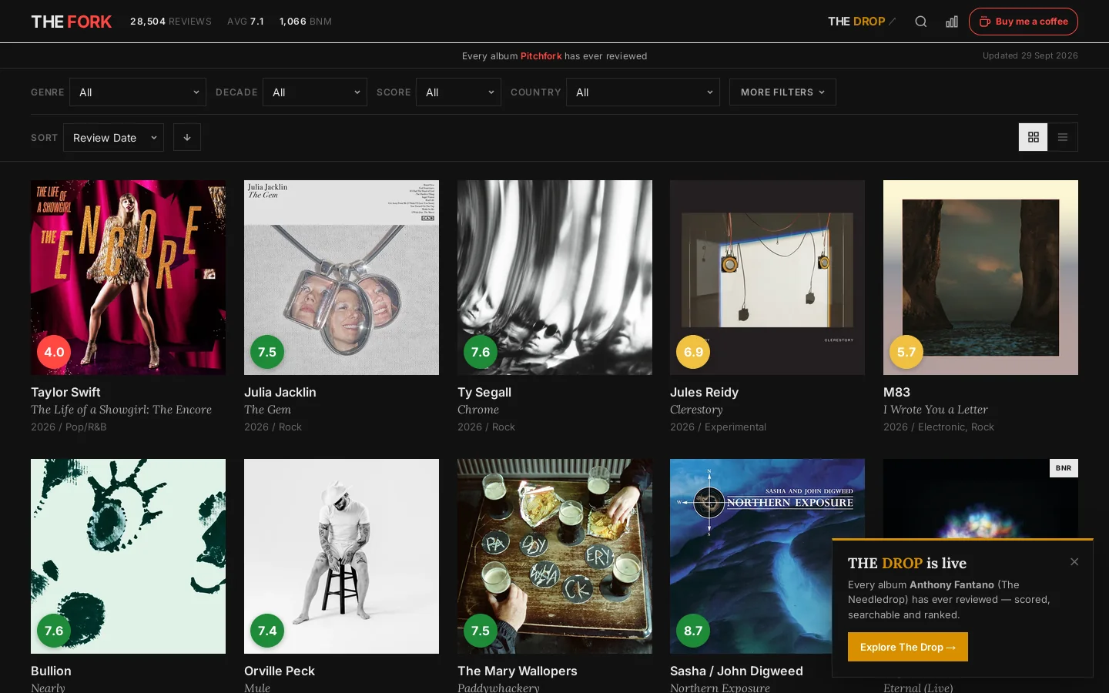Go to The Drop in header
The width and height of the screenshot is (1109, 693).
click(x=862, y=22)
